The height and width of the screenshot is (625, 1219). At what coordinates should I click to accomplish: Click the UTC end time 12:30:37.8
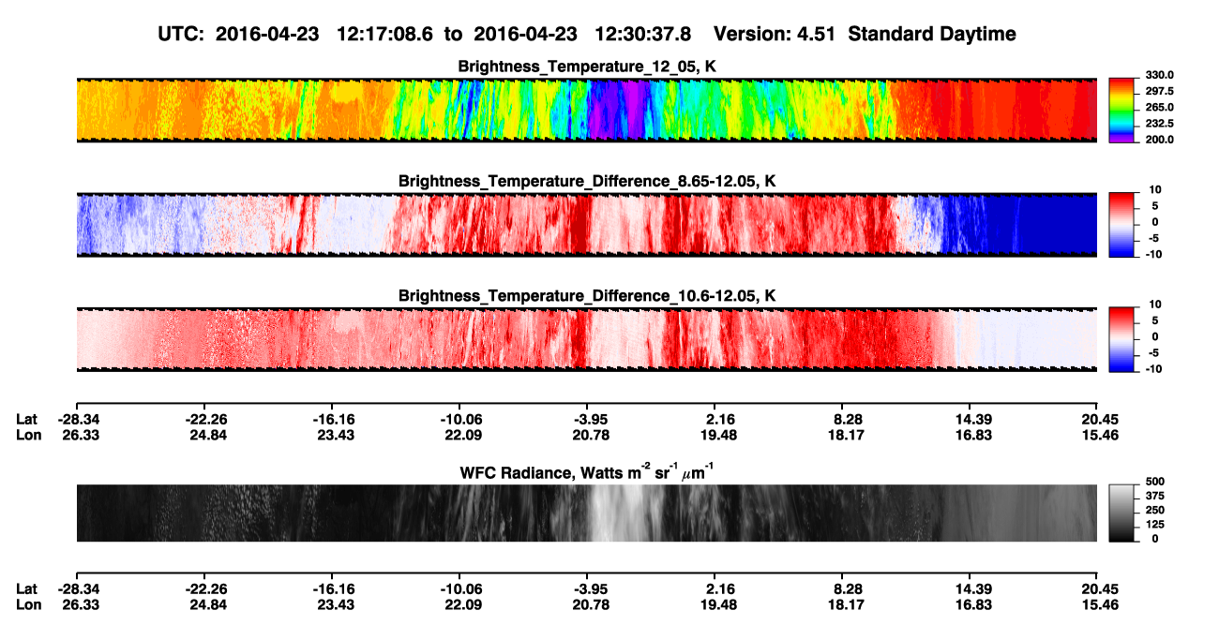click(643, 34)
